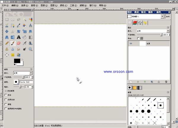Screen dimensions: 178x128
Task: Select the Free Select lasso tool
Action: coord(19,20)
